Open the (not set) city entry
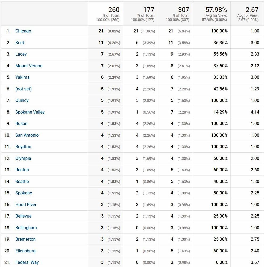Screen dimensions: 264x267 pyautogui.click(x=23, y=89)
